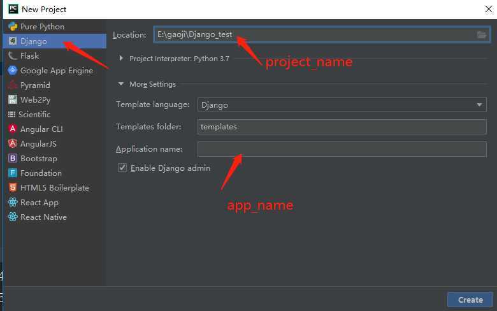Collapse More Settings section arrow
The height and width of the screenshot is (311, 497).
point(121,84)
